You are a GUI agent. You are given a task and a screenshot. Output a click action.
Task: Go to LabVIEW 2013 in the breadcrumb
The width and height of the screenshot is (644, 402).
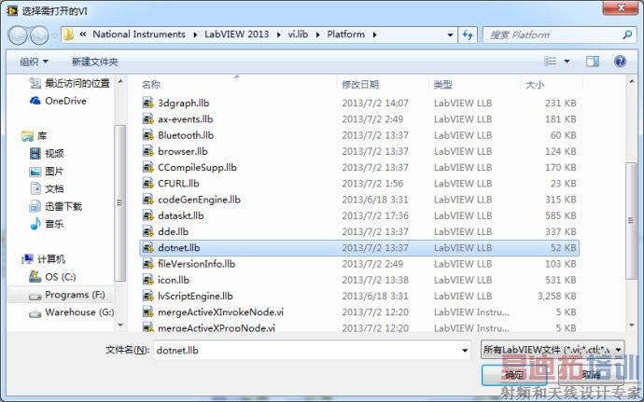coord(236,35)
